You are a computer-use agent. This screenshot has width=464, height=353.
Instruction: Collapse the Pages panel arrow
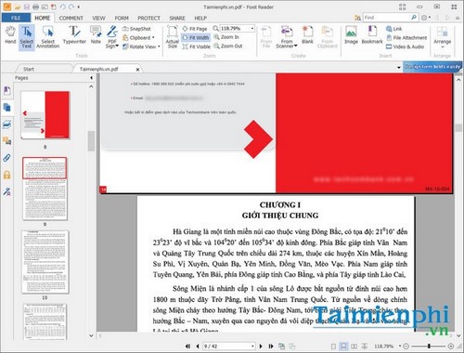pos(91,78)
